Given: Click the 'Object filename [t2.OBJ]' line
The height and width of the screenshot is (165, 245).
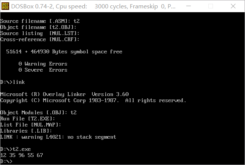Looking at the screenshot, I should pyautogui.click(x=40, y=27).
